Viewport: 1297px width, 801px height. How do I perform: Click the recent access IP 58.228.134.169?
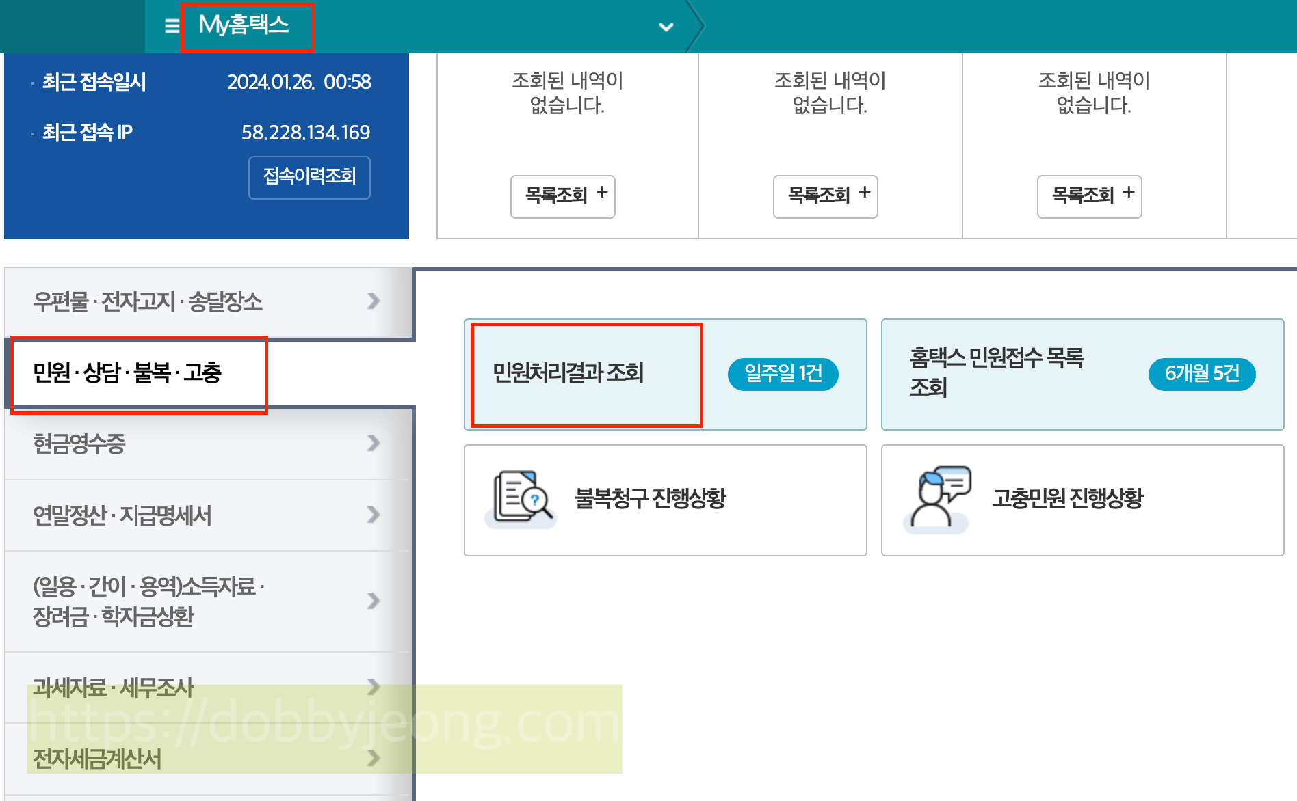pos(306,133)
